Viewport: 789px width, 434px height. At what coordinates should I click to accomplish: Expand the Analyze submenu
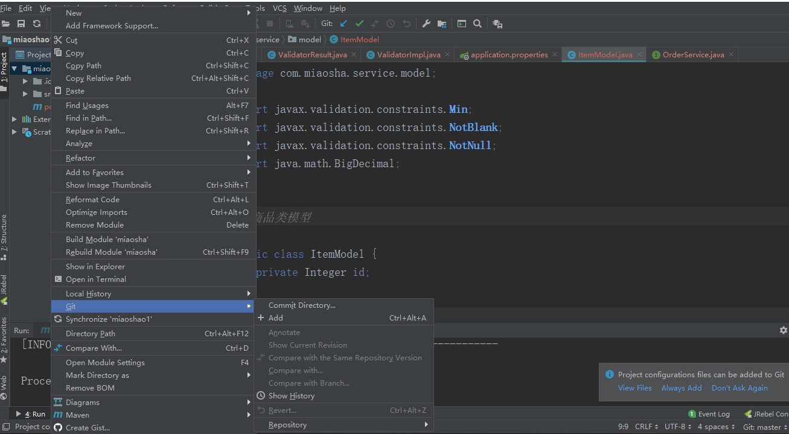[x=151, y=143]
